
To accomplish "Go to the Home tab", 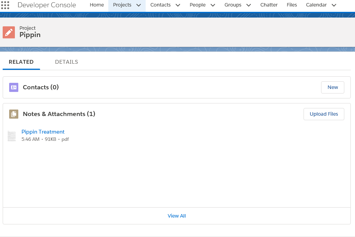I will pyautogui.click(x=97, y=5).
